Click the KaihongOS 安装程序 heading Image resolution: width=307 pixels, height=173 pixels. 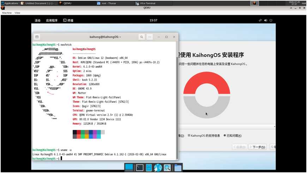[x=211, y=55]
